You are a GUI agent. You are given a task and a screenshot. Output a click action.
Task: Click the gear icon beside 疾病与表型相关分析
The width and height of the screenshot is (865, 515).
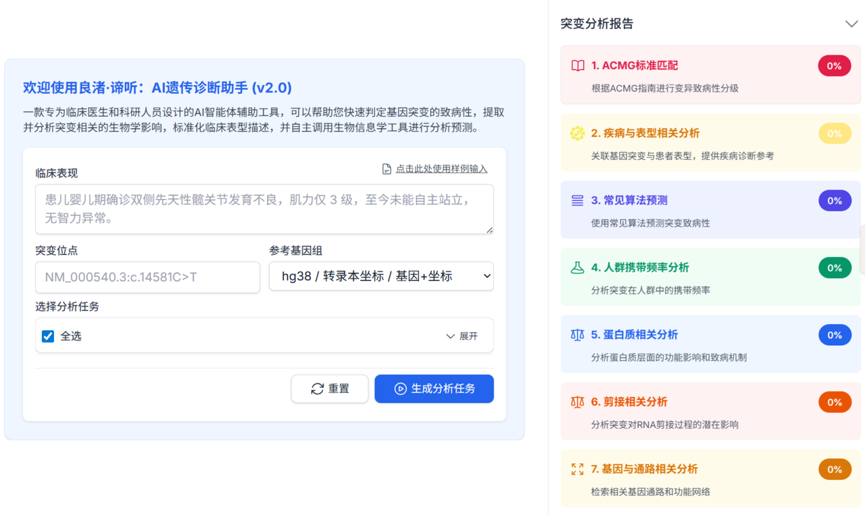577,133
